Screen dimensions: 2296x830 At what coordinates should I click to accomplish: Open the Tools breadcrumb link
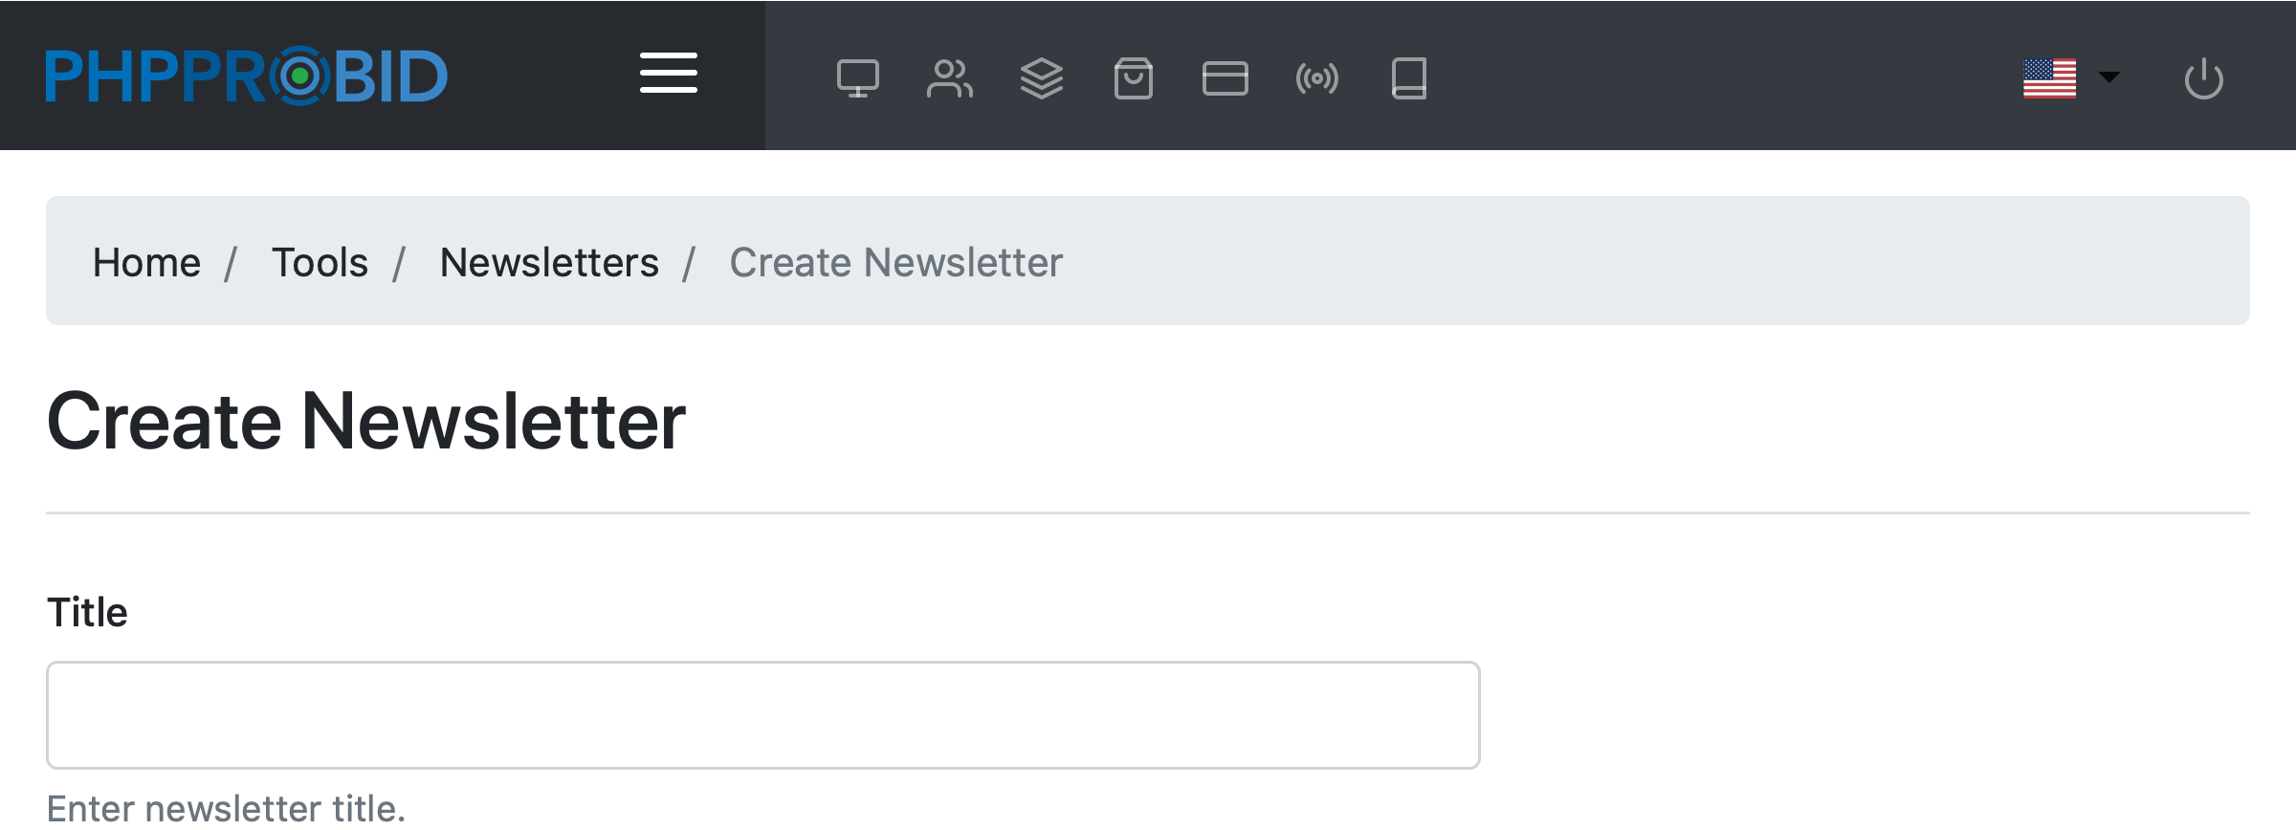[x=320, y=262]
